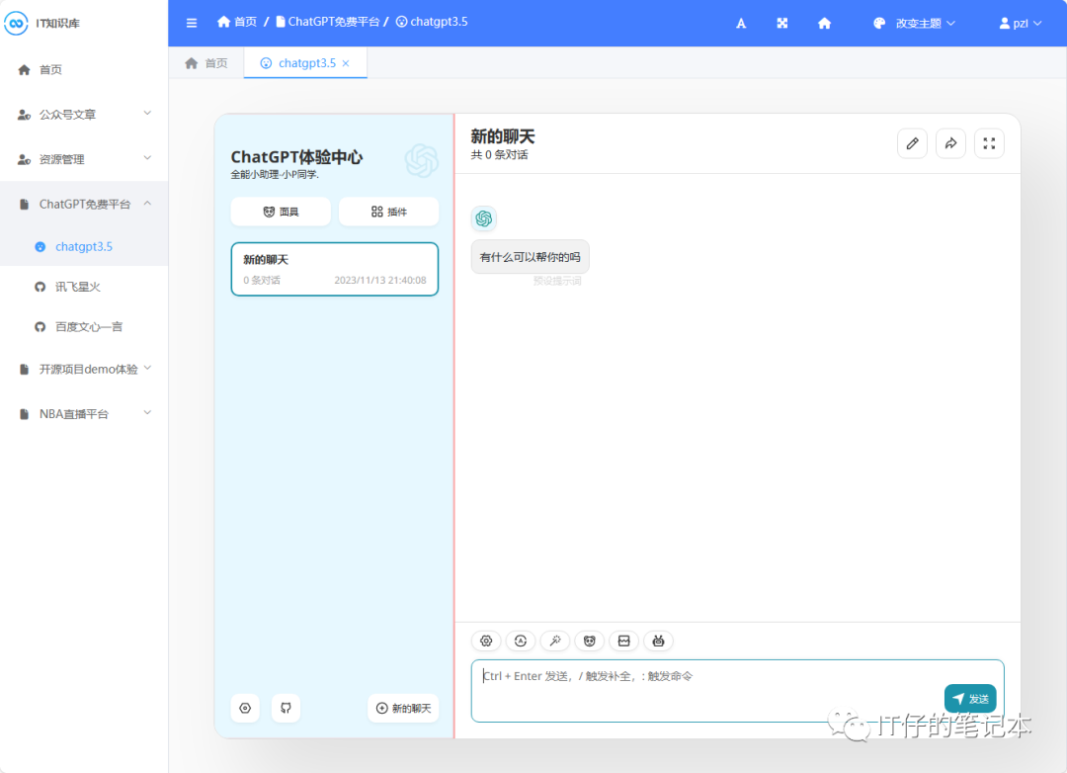Screen dimensions: 1067x773
Task: Click the pencil edit icon in chat header
Action: pos(913,143)
